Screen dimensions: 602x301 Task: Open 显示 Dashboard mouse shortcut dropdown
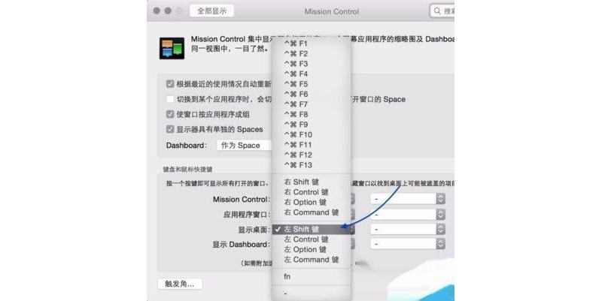coord(407,244)
